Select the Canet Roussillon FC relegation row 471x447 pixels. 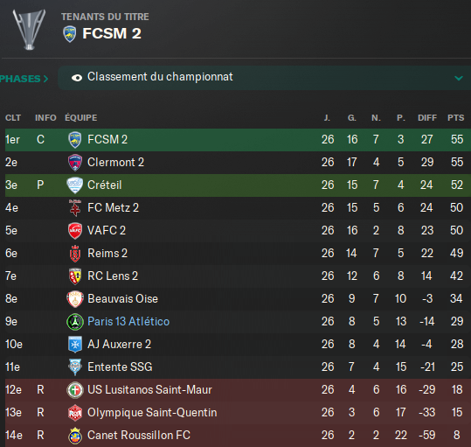tap(238, 436)
